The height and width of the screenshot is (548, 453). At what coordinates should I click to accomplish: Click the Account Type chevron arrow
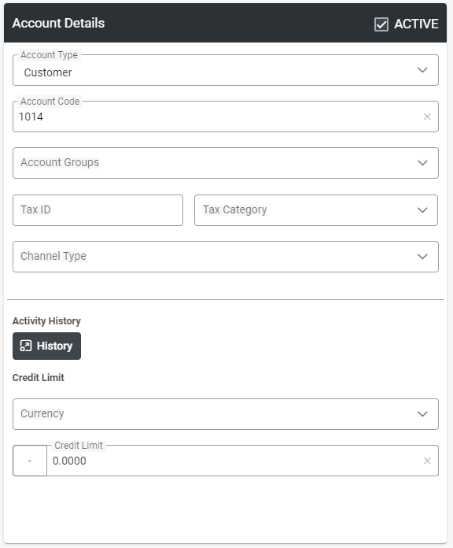[x=422, y=70]
